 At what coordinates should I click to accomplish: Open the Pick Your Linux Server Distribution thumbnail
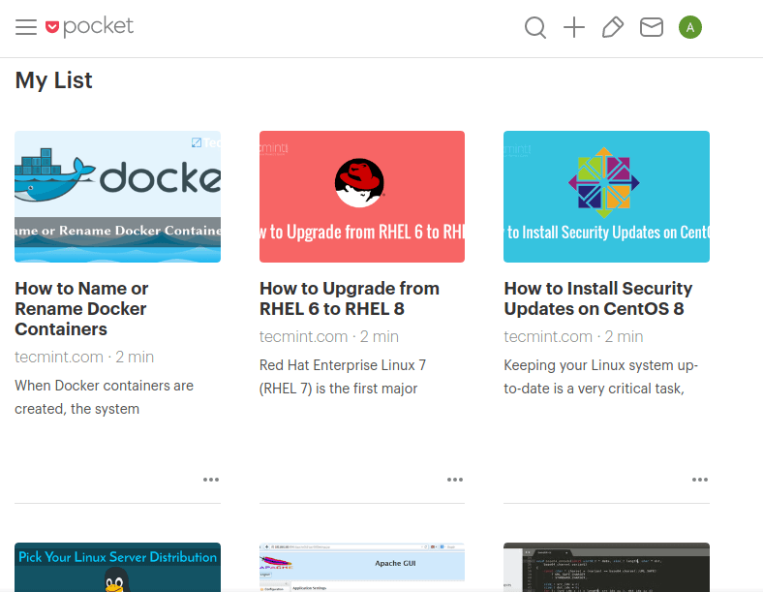[118, 567]
